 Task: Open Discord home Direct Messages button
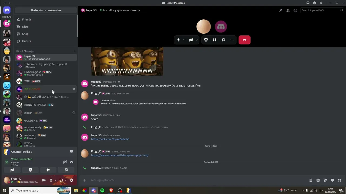(7, 10)
